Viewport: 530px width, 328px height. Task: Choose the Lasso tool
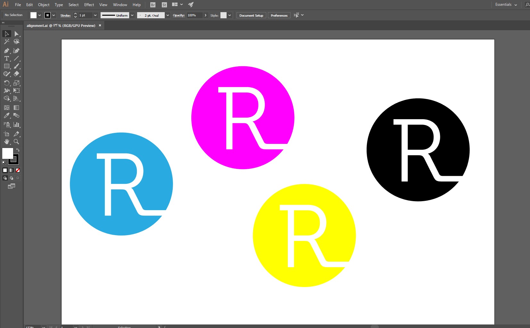(x=16, y=42)
